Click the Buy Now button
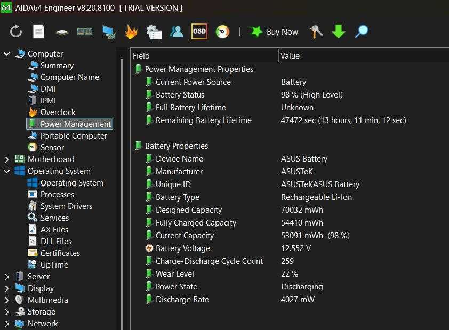The height and width of the screenshot is (330, 449). (x=274, y=32)
